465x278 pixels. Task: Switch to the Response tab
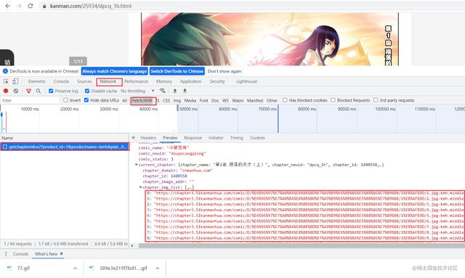193,138
